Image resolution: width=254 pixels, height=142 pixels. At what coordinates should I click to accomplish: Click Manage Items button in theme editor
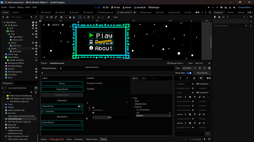176,63
